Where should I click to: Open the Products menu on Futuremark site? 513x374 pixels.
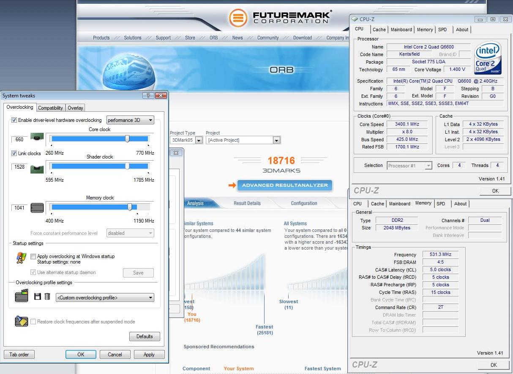[101, 38]
